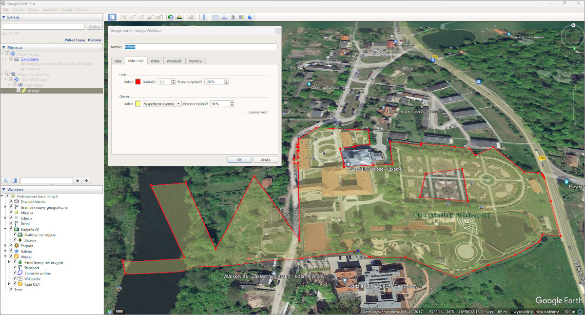Click the Add Image Overlay toolbar icon
Viewport: 585px width, 315px height.
[x=151, y=17]
